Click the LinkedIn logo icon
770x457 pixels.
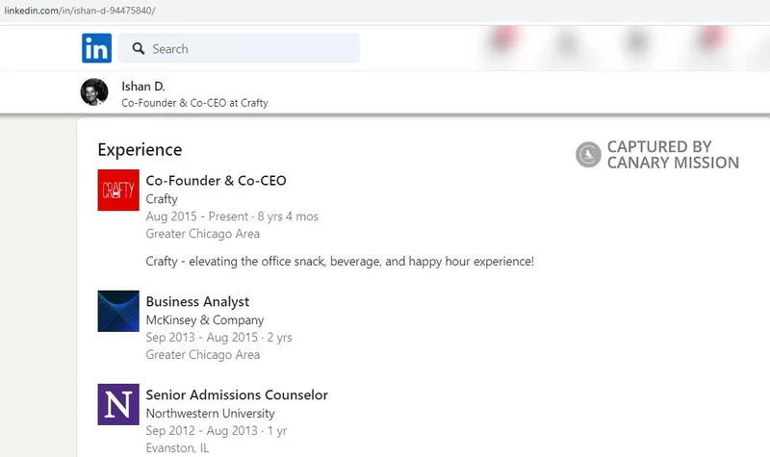coord(97,48)
